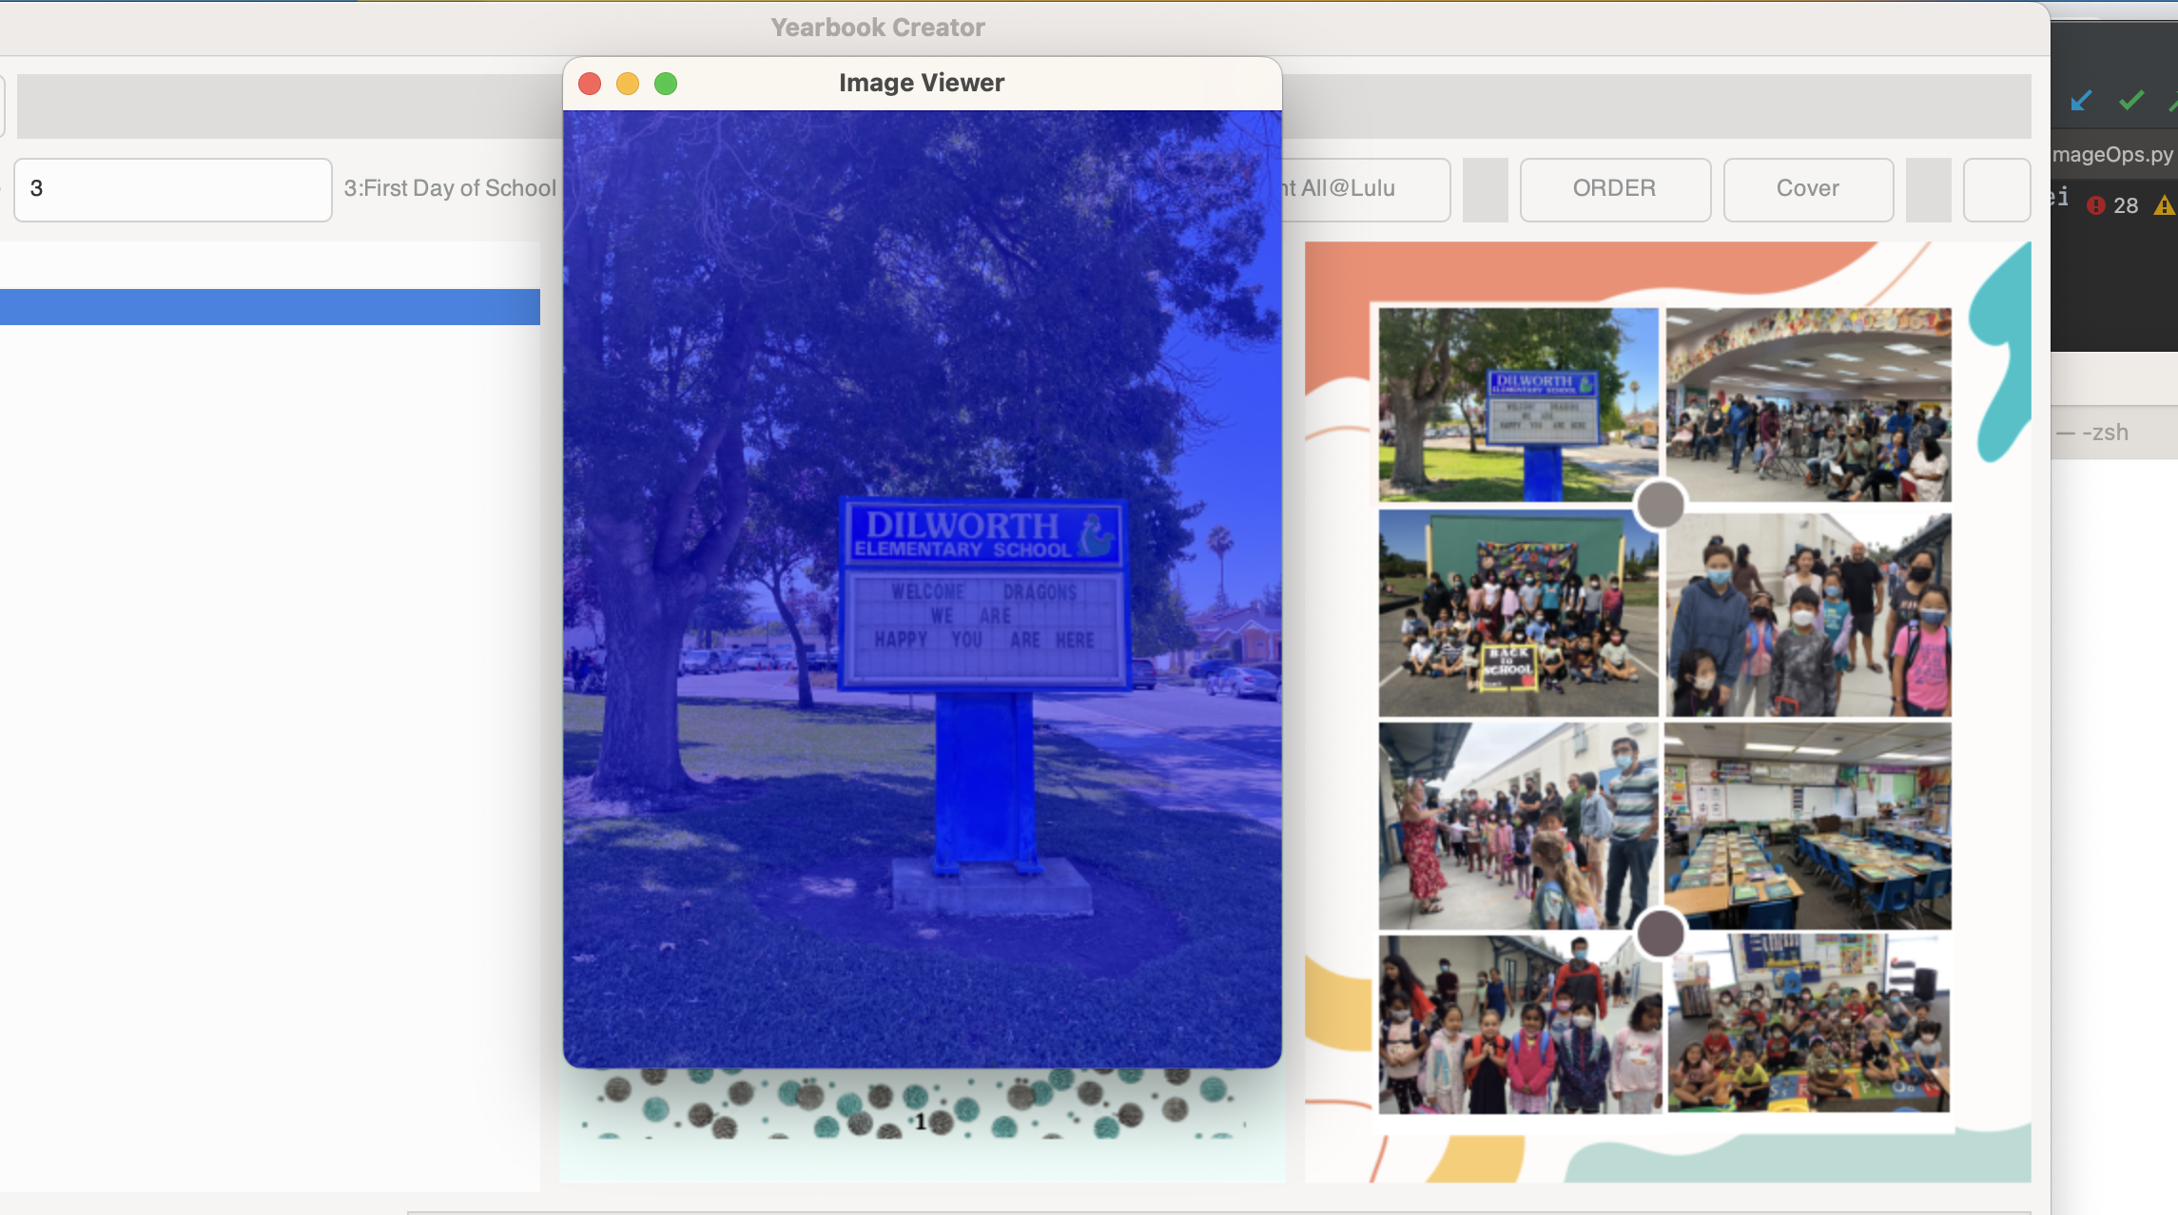The width and height of the screenshot is (2178, 1215).
Task: Select the kids sitting on carpet photo
Action: pos(1809,1023)
